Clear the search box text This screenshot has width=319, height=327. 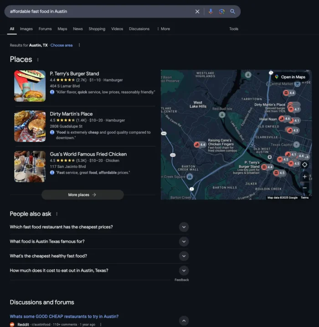(x=197, y=11)
